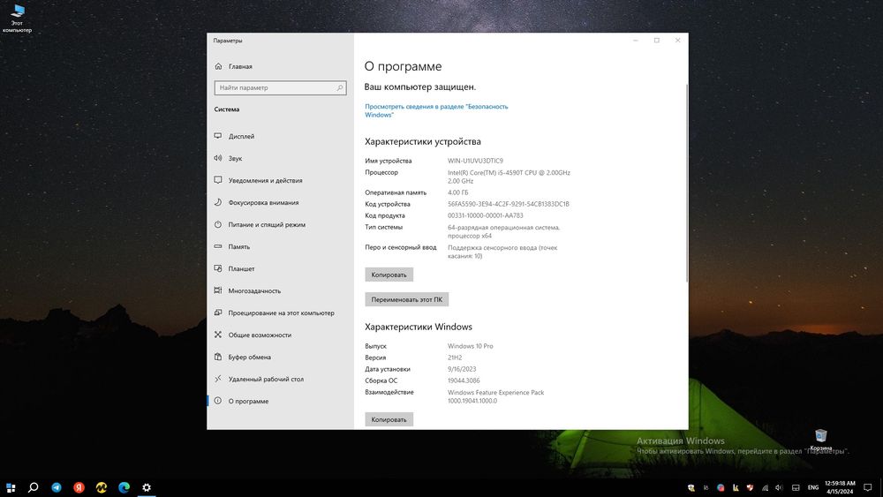The image size is (883, 497).
Task: Select the 4.00 ГБ memory value
Action: point(457,192)
